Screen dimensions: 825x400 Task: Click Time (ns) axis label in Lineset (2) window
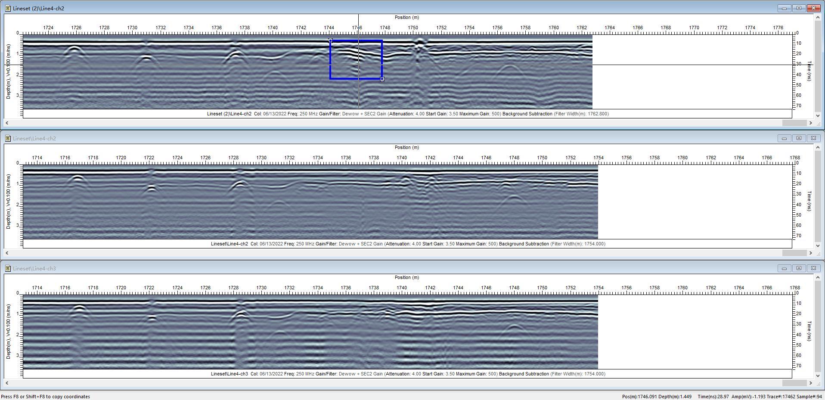point(809,71)
